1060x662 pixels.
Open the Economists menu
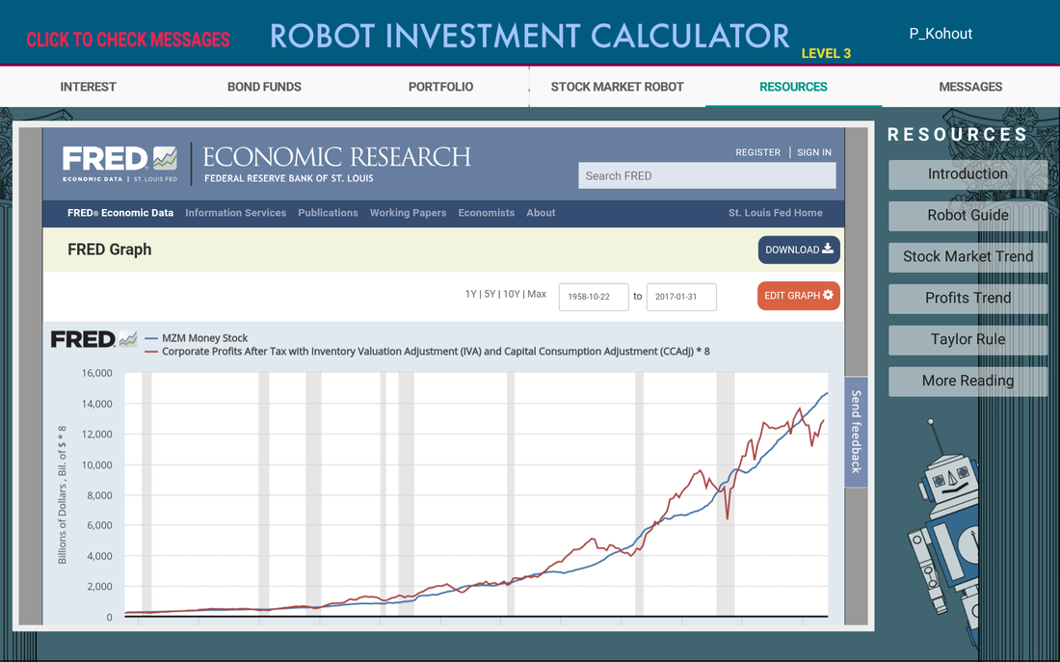487,212
